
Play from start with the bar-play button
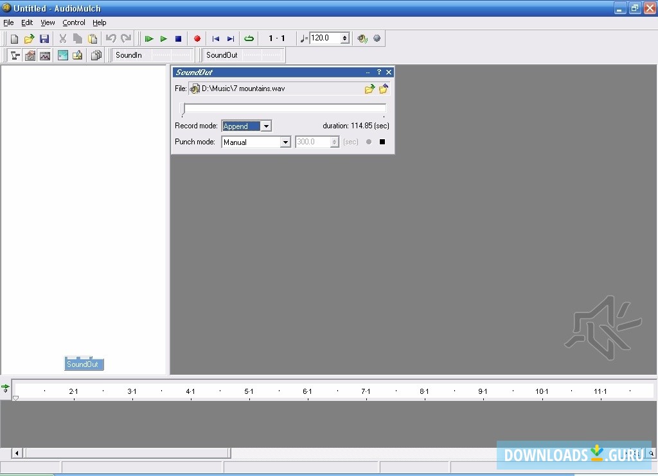149,39
